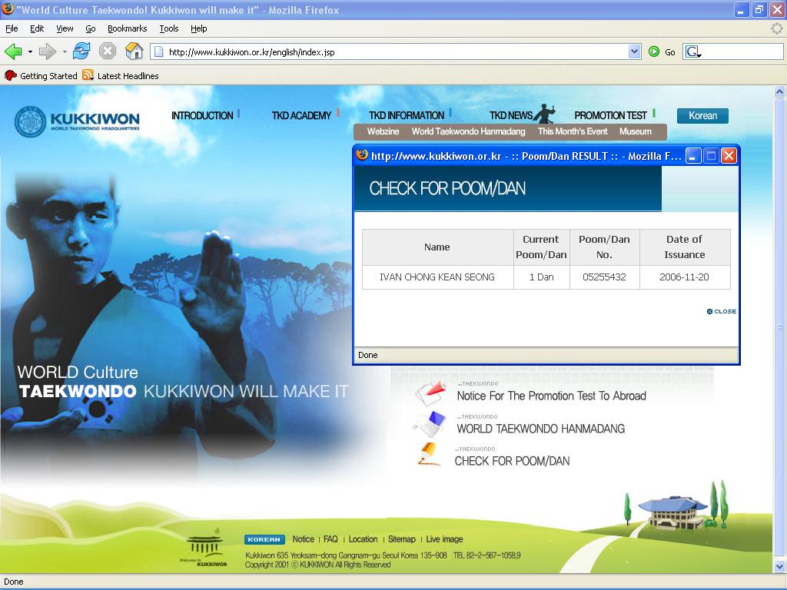This screenshot has height=590, width=787.
Task: Open the CHECK FOR POOM/DAN main link
Action: 512,461
